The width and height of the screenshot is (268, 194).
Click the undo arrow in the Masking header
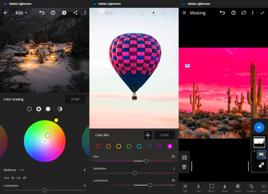pyautogui.click(x=222, y=13)
